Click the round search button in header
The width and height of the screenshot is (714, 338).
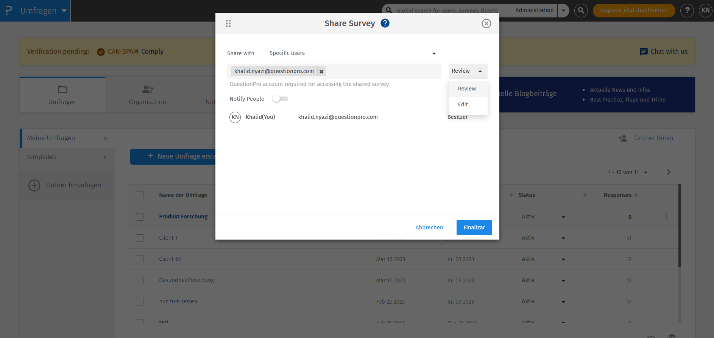pos(581,11)
